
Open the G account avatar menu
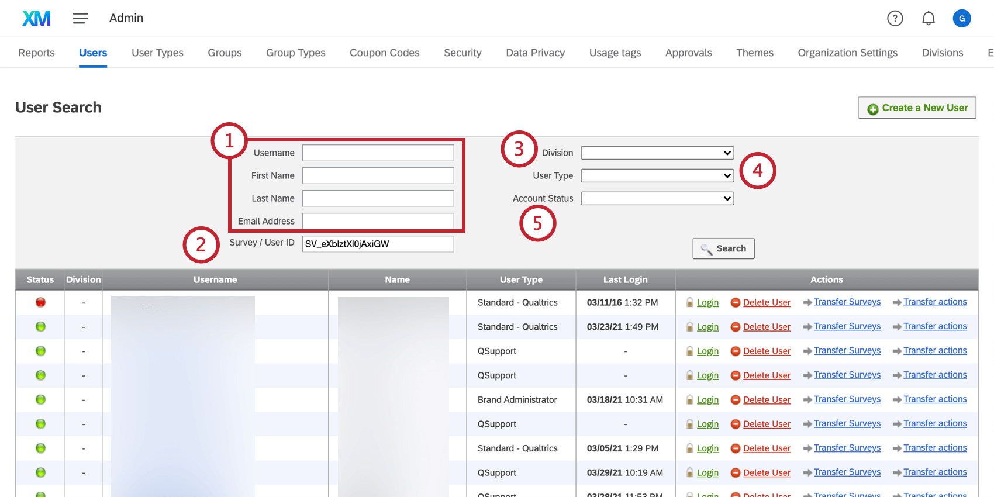click(x=961, y=18)
